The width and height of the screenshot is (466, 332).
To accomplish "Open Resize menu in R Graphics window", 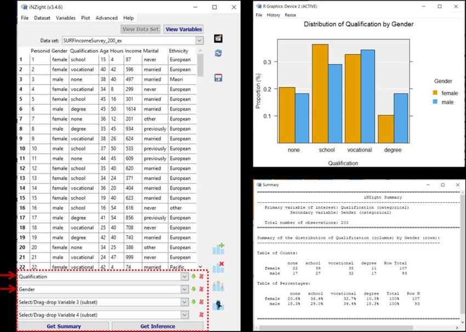I will 291,15.
